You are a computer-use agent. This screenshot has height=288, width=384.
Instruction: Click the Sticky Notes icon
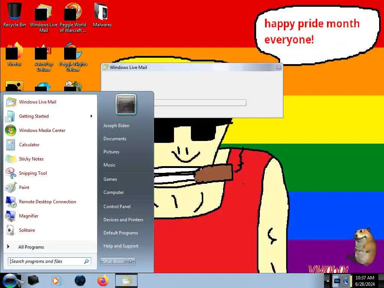[x=11, y=159]
